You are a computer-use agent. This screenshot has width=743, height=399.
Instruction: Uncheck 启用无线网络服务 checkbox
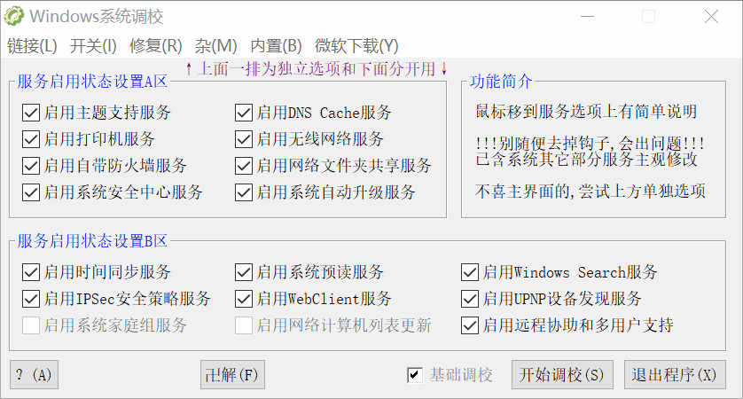click(244, 139)
